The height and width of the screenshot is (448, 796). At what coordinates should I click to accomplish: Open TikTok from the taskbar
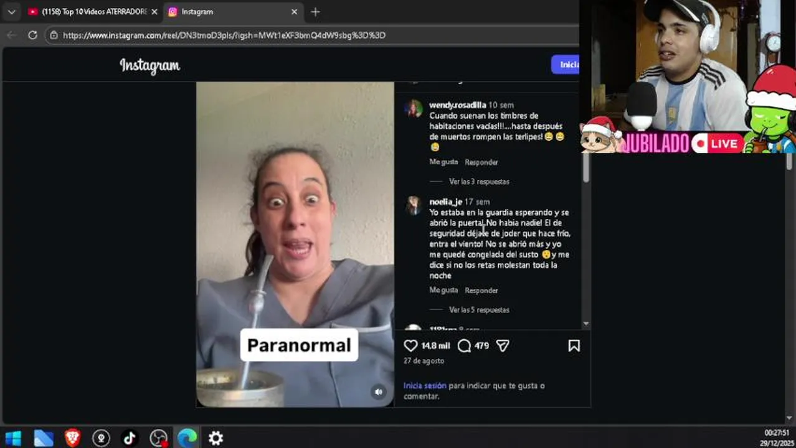(130, 438)
